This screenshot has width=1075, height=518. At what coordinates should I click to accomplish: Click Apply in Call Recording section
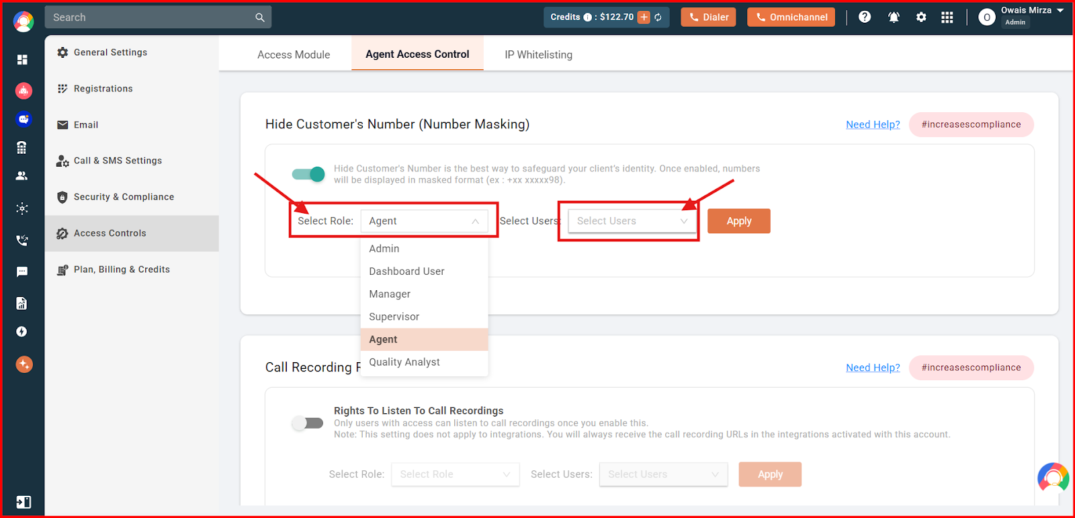[770, 474]
